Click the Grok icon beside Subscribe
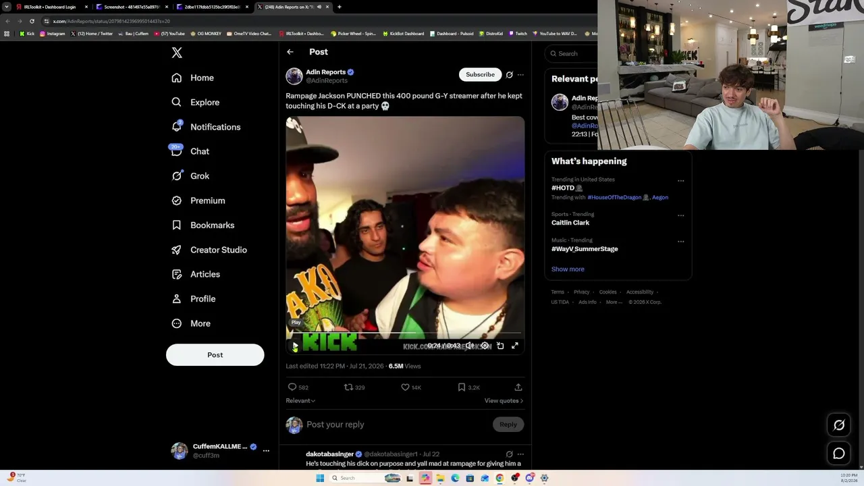The height and width of the screenshot is (486, 864). (x=510, y=75)
